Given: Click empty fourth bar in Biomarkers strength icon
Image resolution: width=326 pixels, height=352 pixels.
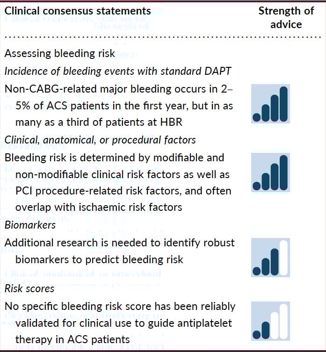Looking at the screenshot, I should pyautogui.click(x=284, y=257).
